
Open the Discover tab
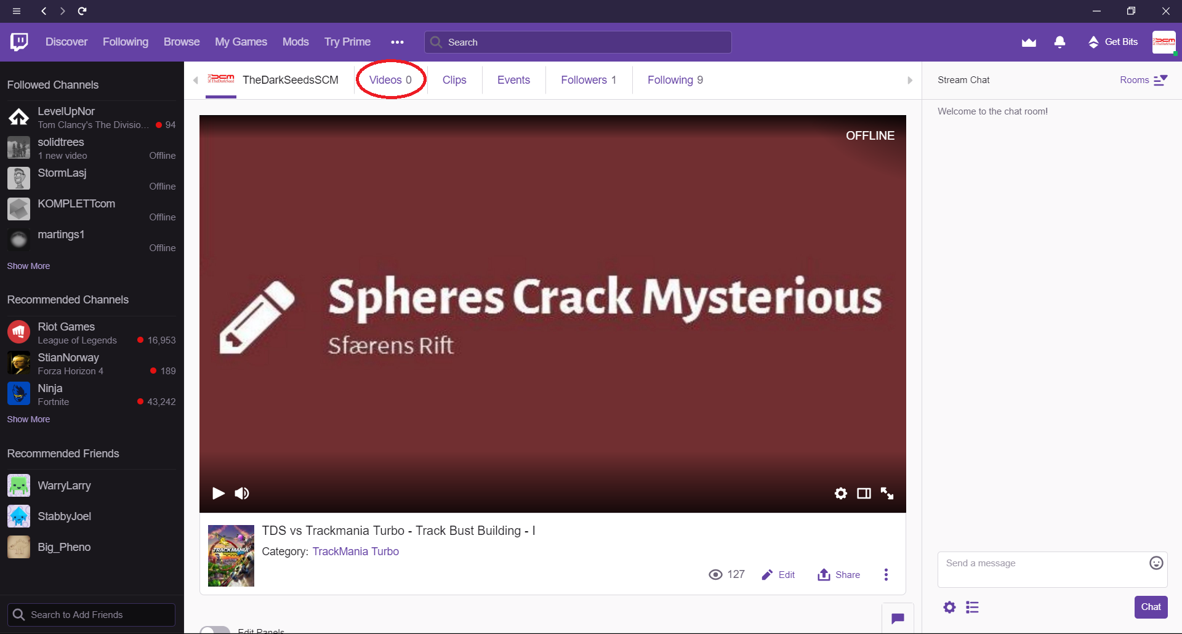pos(66,42)
